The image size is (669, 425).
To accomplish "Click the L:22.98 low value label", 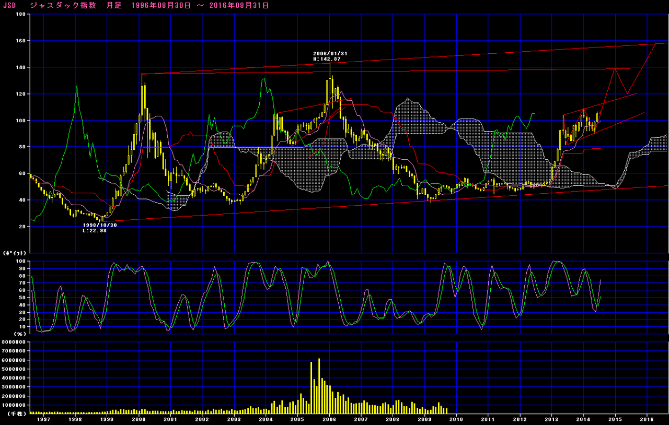I will [95, 230].
